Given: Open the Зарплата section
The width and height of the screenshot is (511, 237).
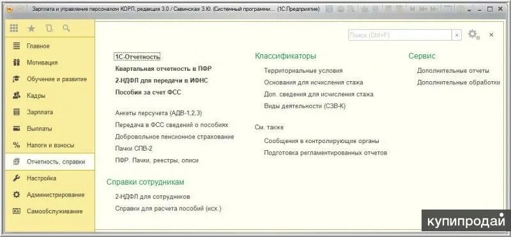Looking at the screenshot, I should pos(50,112).
